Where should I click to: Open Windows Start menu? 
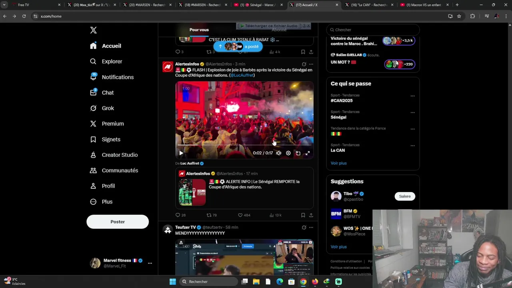coord(172,282)
